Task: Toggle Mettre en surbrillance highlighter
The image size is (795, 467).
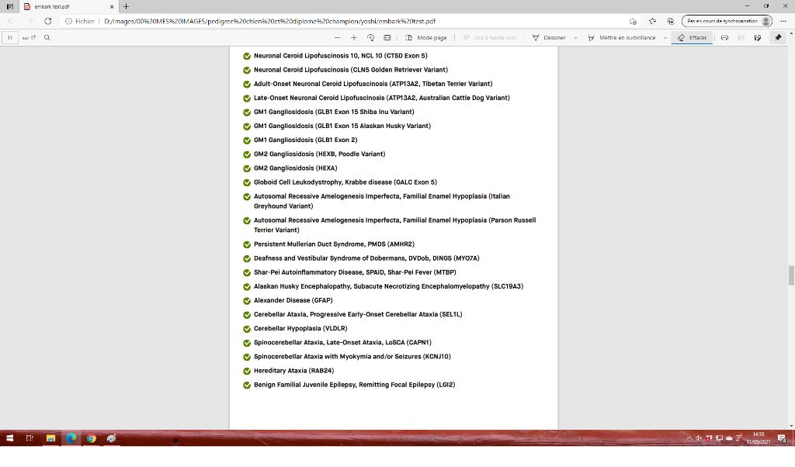Action: point(622,37)
